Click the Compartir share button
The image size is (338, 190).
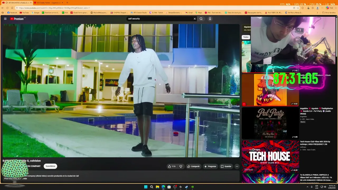(194, 167)
